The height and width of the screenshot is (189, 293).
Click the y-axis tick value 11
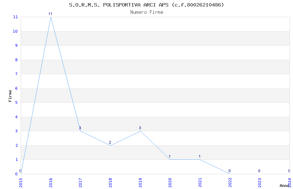[15, 17]
